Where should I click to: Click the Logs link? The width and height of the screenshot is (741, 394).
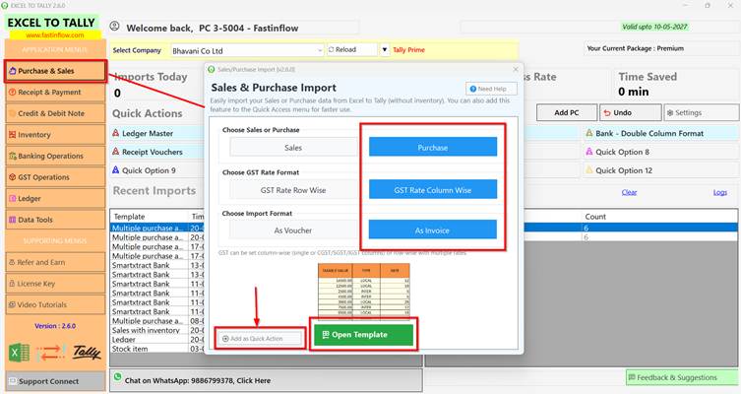tap(720, 192)
